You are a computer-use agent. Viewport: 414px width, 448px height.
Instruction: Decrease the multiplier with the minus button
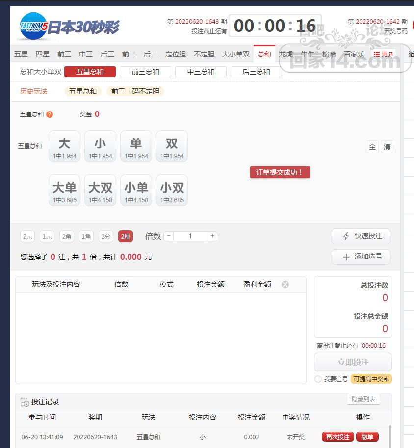pos(169,236)
